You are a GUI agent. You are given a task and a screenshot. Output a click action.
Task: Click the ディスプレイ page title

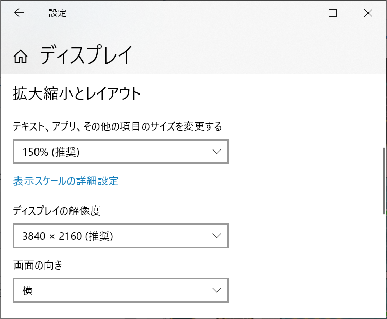click(x=86, y=55)
